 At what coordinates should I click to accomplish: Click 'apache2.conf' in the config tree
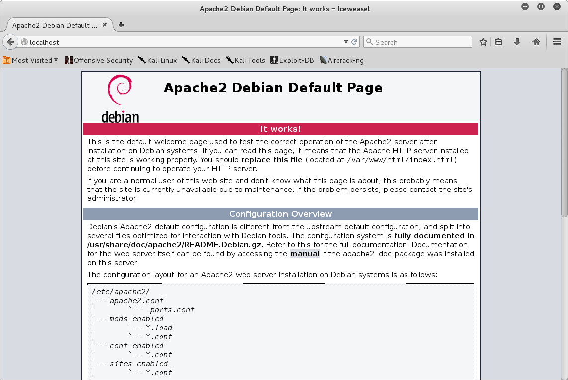136,301
